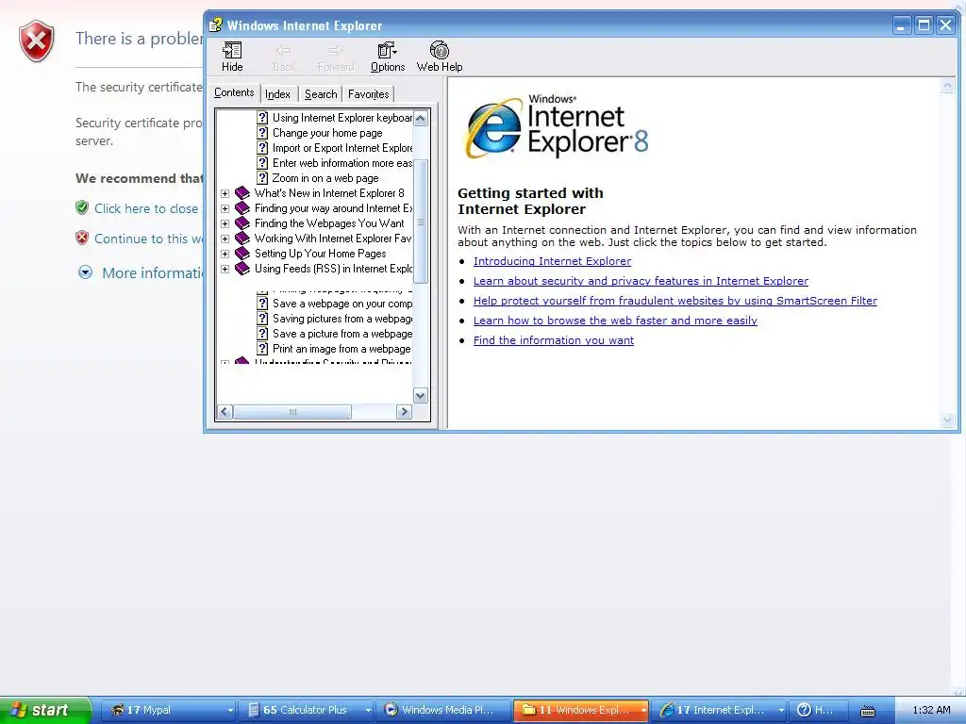This screenshot has height=724, width=966.
Task: Click book icon beside Working With Favorites
Action: tap(242, 239)
